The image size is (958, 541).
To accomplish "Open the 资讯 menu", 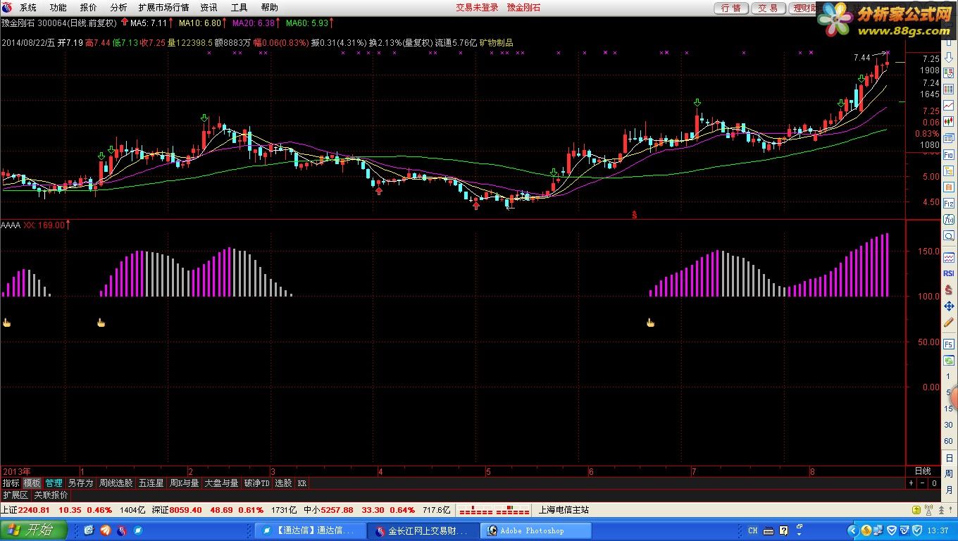I will (209, 8).
